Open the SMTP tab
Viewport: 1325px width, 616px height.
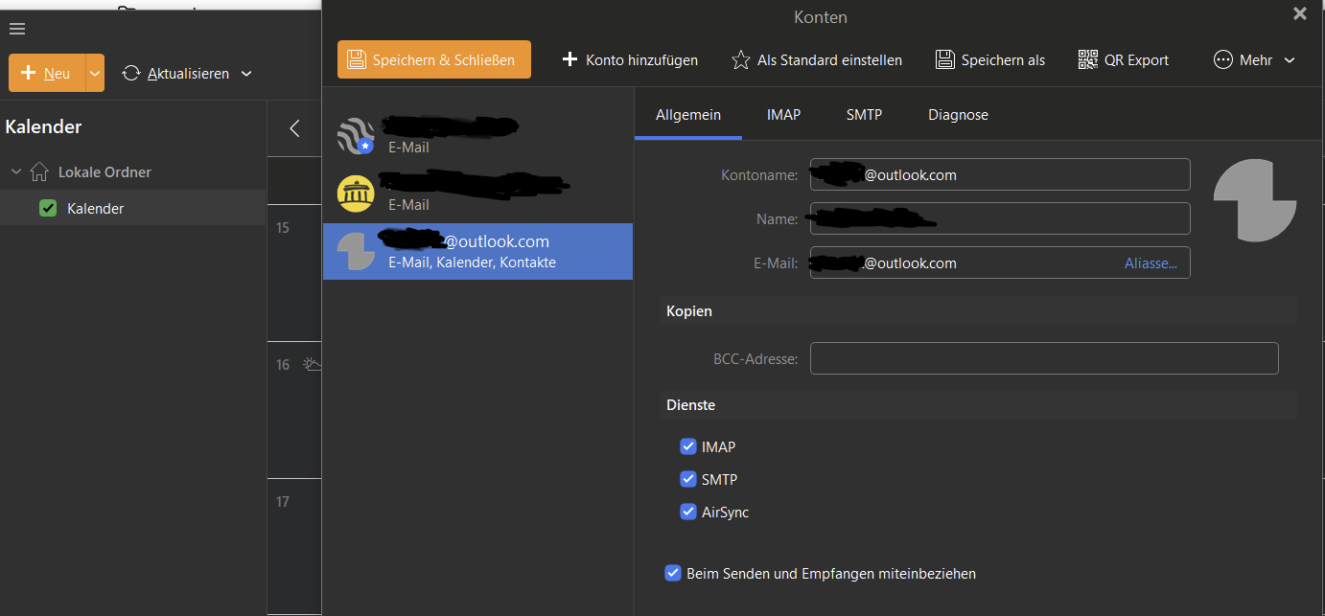click(864, 114)
